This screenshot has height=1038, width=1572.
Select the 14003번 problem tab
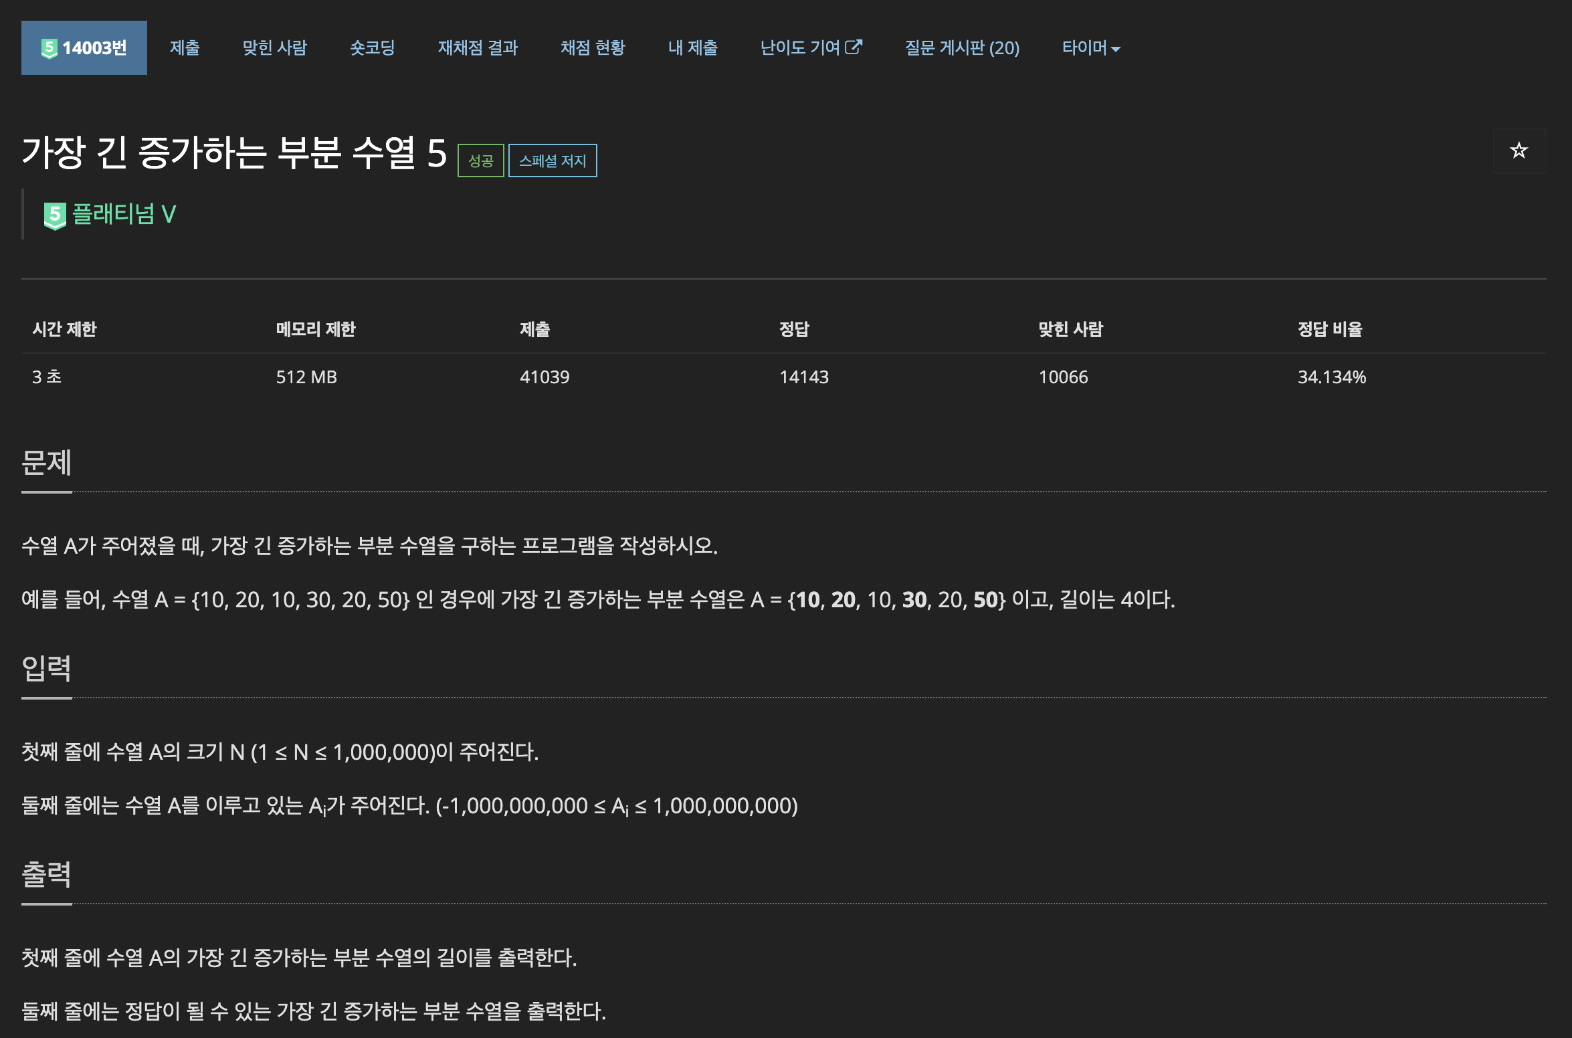click(x=94, y=48)
